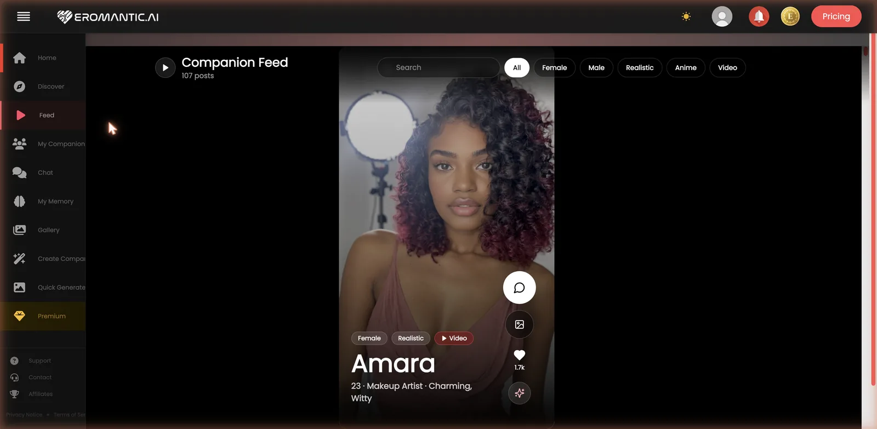Click the Feed play-arrow sidebar icon

pos(20,115)
